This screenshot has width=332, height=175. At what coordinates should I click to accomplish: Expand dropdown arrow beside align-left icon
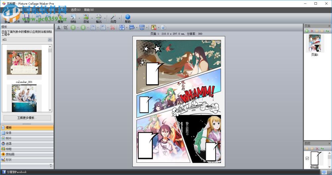(x=136, y=28)
